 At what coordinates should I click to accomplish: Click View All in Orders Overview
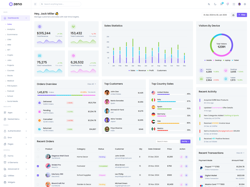click(92, 84)
